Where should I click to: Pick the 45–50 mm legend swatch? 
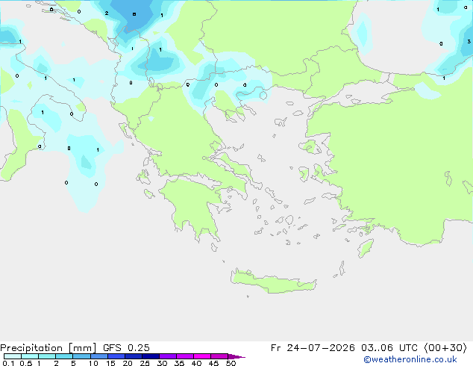[x=219, y=356]
